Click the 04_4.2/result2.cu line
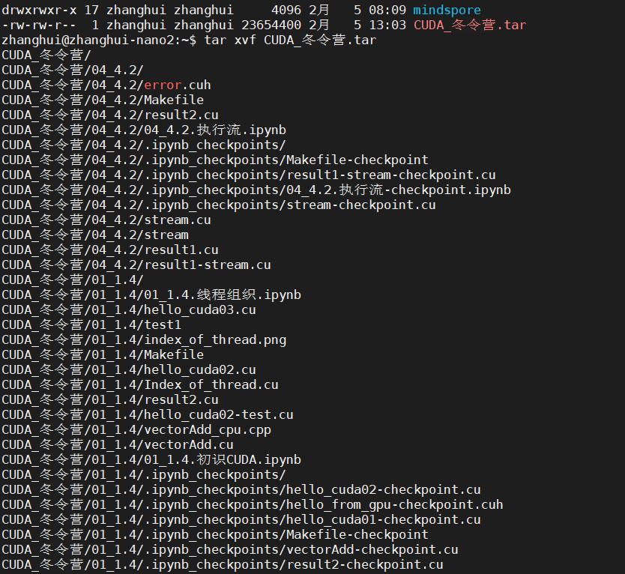Viewport: 625px width, 574px height. coord(110,115)
